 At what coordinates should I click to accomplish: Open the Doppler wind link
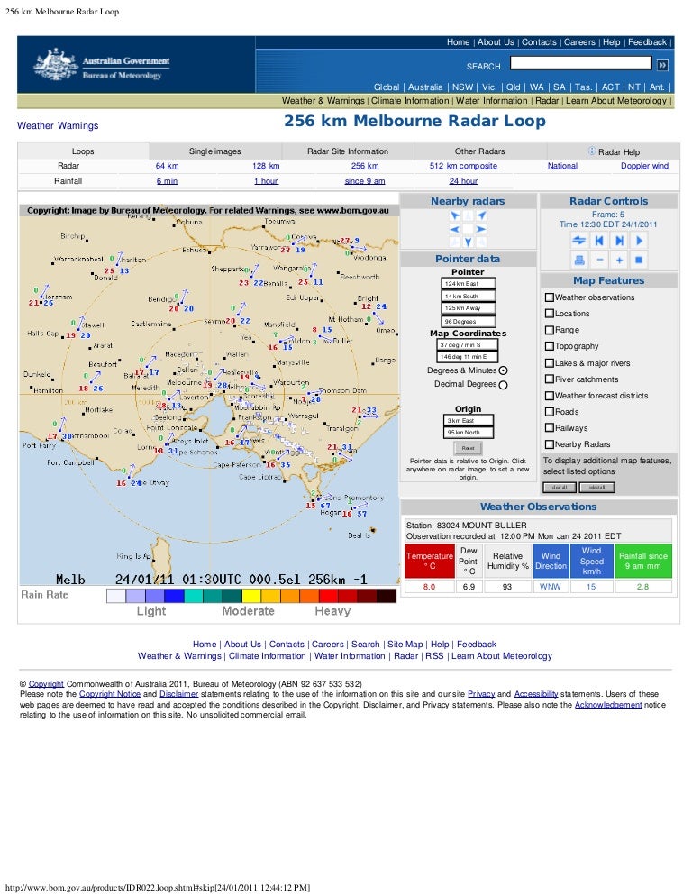644,166
